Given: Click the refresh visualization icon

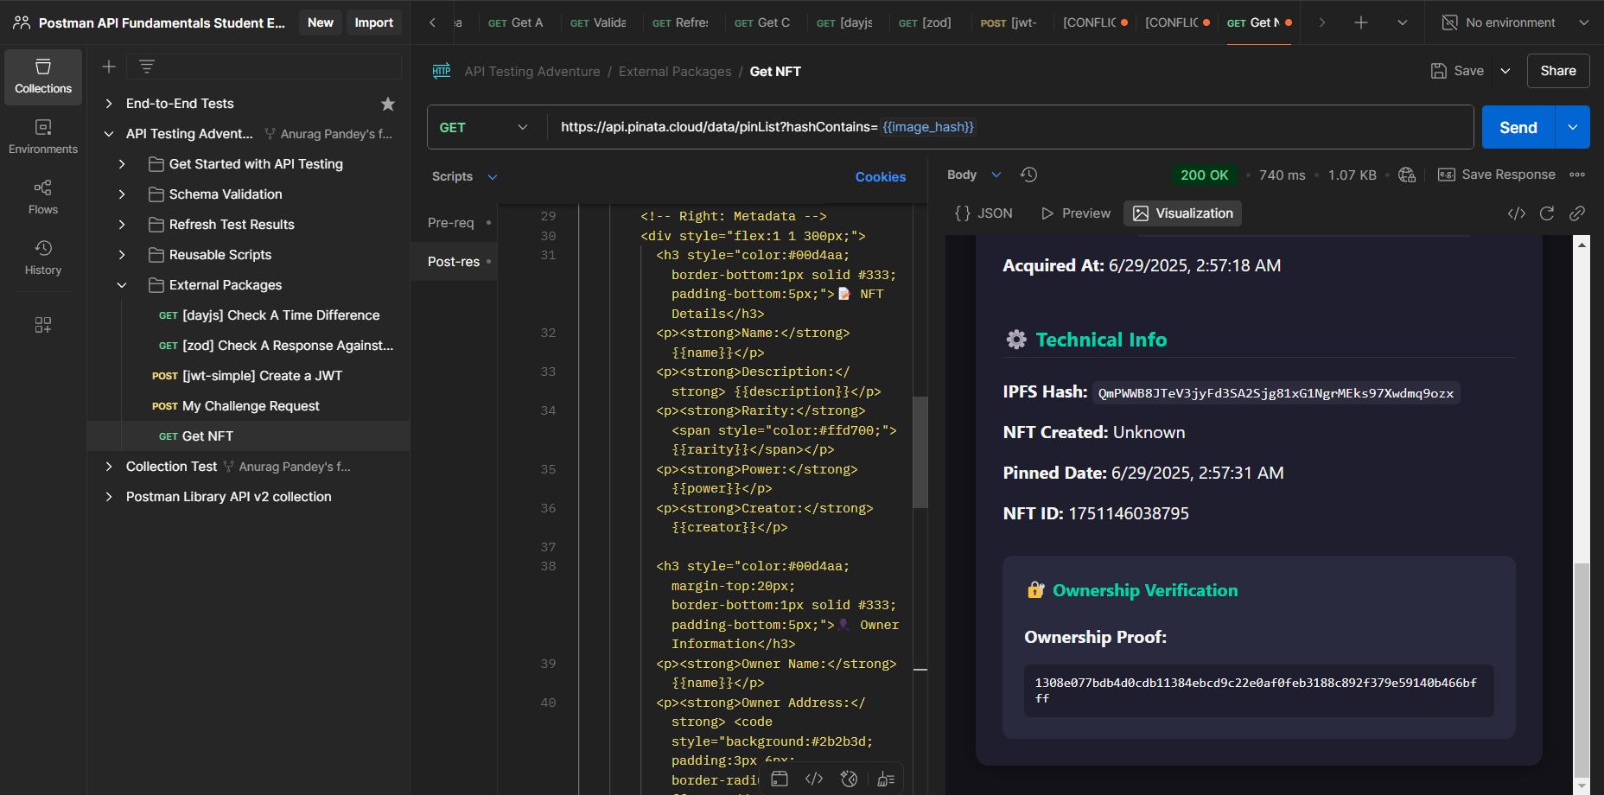Looking at the screenshot, I should click(x=1547, y=213).
